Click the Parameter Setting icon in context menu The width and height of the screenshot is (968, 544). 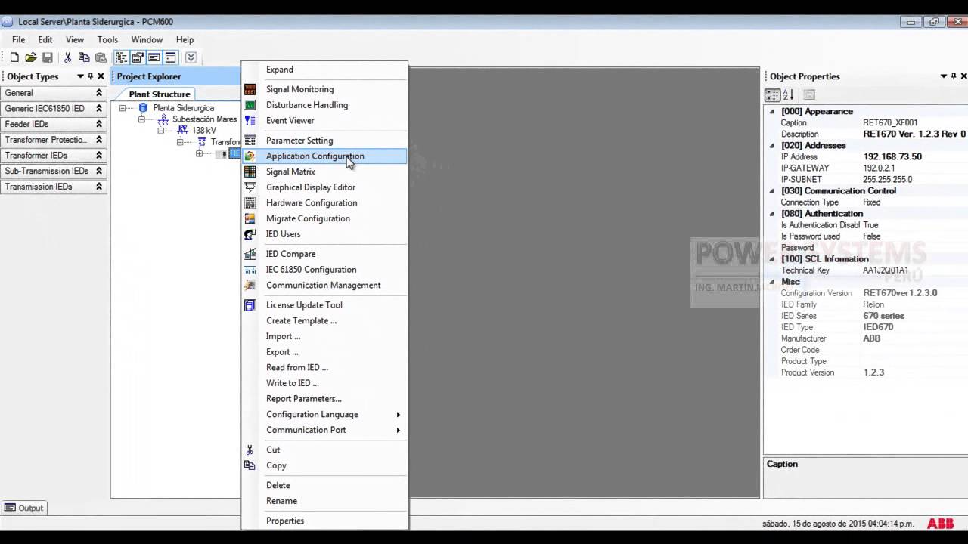click(x=250, y=141)
